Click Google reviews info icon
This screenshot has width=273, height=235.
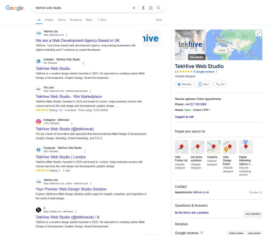point(202,233)
